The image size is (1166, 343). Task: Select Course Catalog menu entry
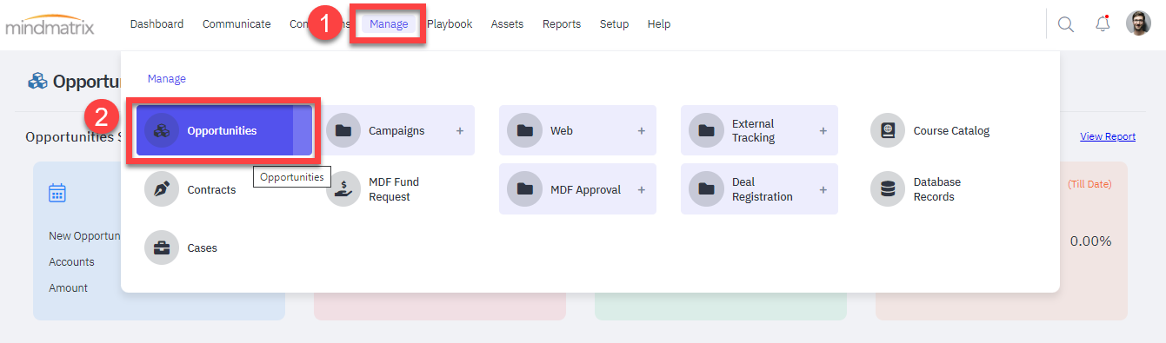pyautogui.click(x=951, y=131)
